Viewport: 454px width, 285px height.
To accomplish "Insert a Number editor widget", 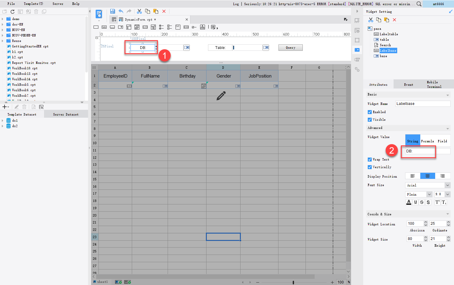I will click(145, 27).
